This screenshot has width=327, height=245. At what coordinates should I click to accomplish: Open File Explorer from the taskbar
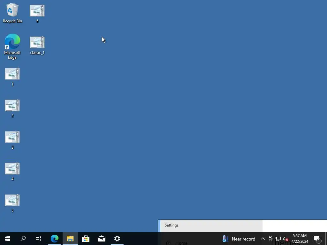[x=70, y=239]
